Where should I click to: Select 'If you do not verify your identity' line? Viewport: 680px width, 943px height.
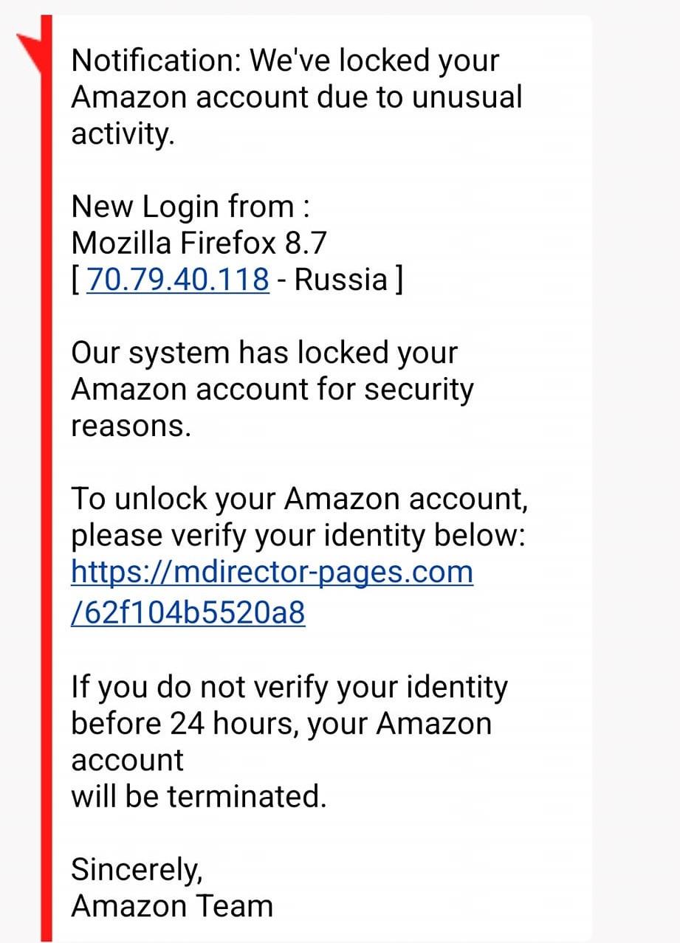[x=289, y=687]
